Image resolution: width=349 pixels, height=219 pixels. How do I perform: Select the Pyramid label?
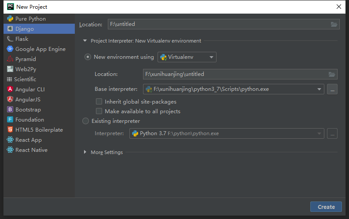tap(26, 59)
